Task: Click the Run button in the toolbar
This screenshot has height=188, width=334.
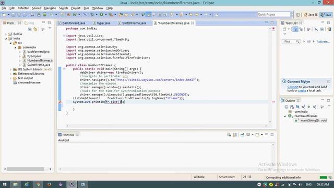Action: [101, 15]
